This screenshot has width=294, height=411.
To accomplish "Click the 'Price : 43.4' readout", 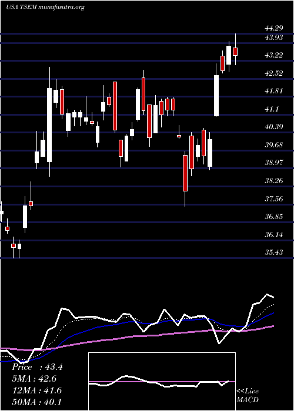I will point(37,367).
